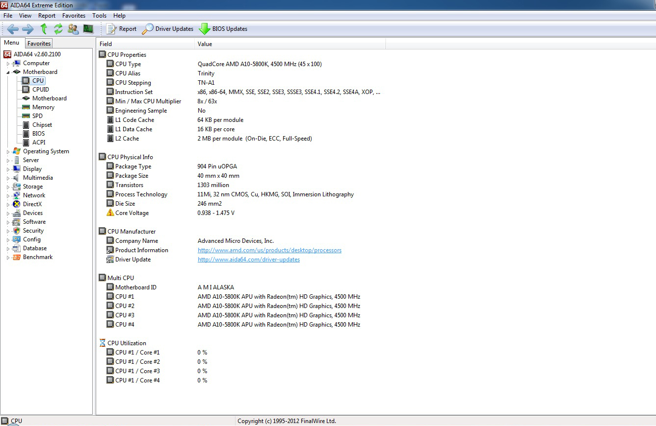This screenshot has width=656, height=426.
Task: Open the File menu
Action: 8,16
